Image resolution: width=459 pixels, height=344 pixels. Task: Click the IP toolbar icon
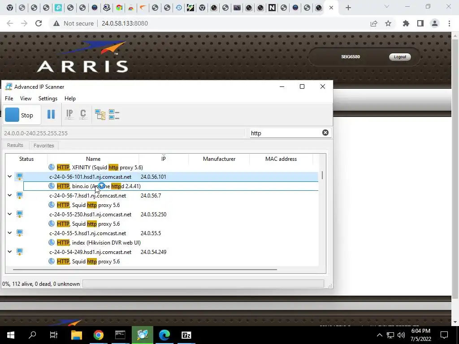point(69,115)
